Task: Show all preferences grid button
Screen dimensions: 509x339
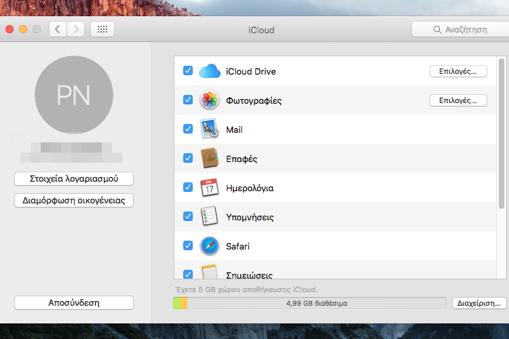Action: coord(102,30)
